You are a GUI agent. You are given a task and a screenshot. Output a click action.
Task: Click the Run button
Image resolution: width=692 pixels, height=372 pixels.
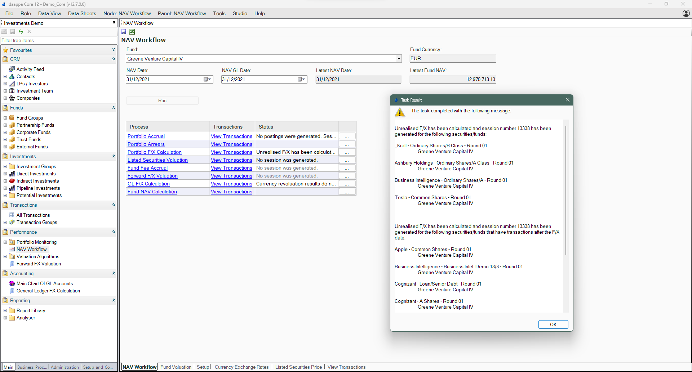point(162,100)
